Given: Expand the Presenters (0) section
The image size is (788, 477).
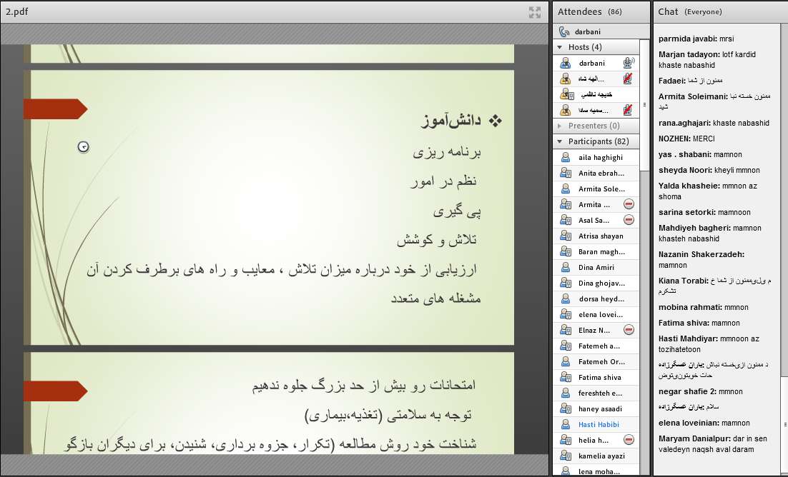Looking at the screenshot, I should click(560, 126).
